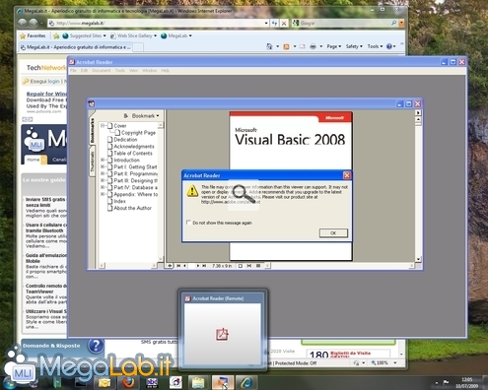Check "Do not show this message again"
Screen dimensions: 488x390
(x=188, y=223)
